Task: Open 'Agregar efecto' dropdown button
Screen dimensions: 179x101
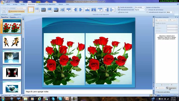Action: (x=162, y=20)
